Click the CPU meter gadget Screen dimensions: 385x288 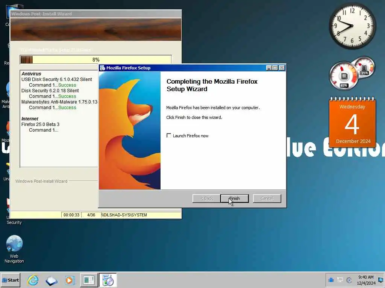[x=344, y=76]
